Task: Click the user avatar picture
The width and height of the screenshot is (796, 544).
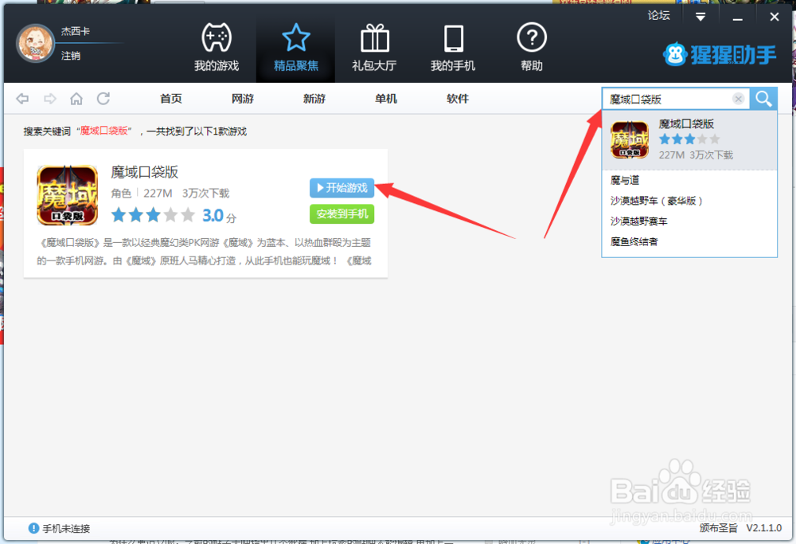Action: pos(35,43)
